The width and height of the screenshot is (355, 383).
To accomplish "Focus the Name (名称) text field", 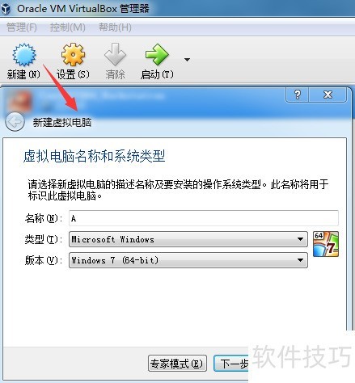I will [204, 218].
